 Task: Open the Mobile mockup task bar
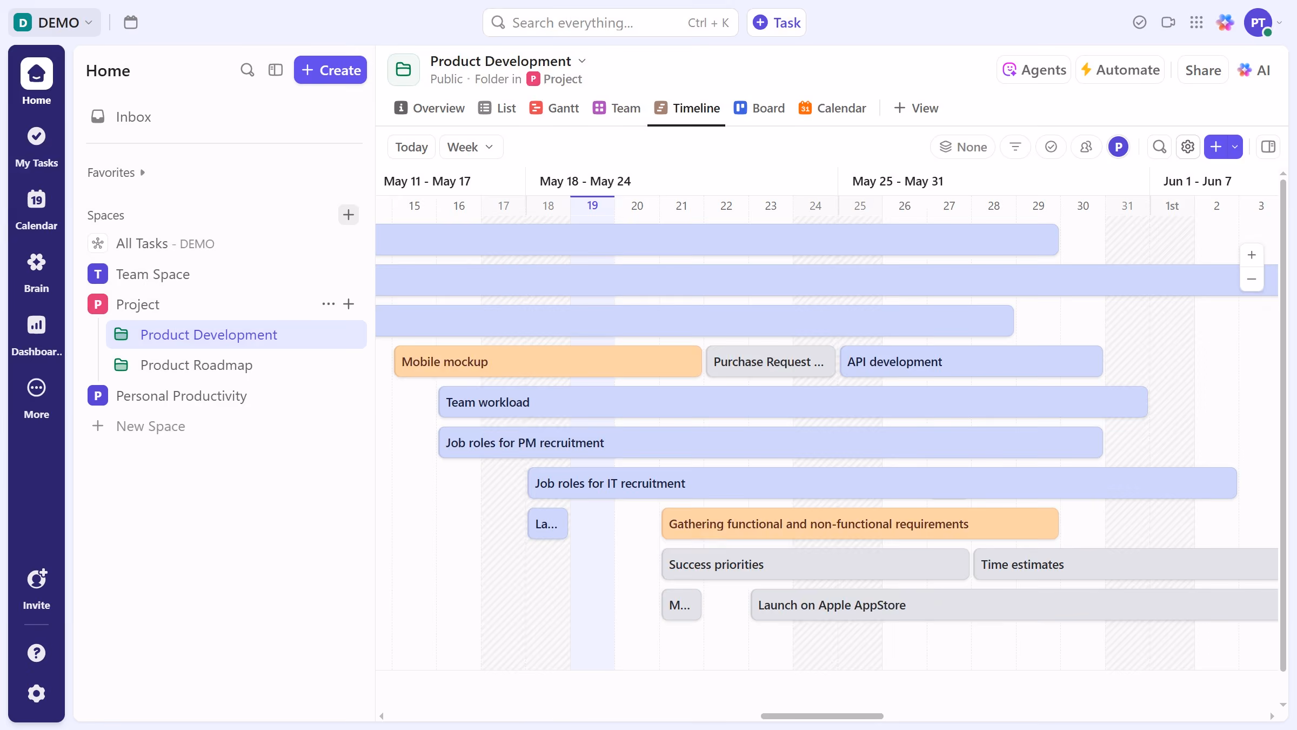[x=548, y=361]
